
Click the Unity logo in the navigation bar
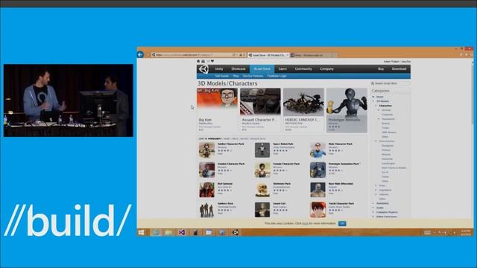[x=203, y=69]
